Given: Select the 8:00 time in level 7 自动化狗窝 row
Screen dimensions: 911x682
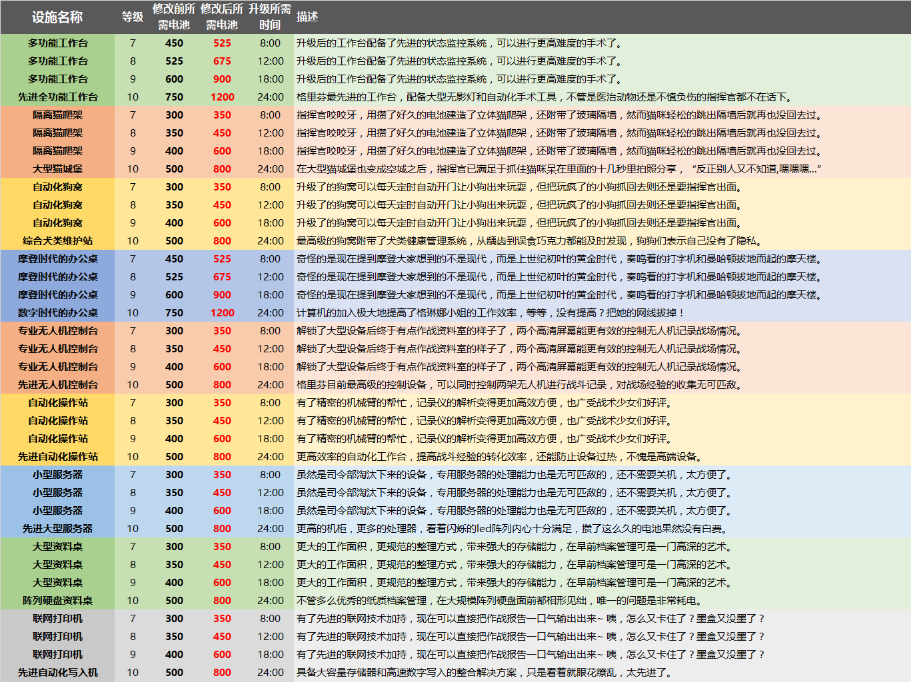Looking at the screenshot, I should [x=271, y=187].
